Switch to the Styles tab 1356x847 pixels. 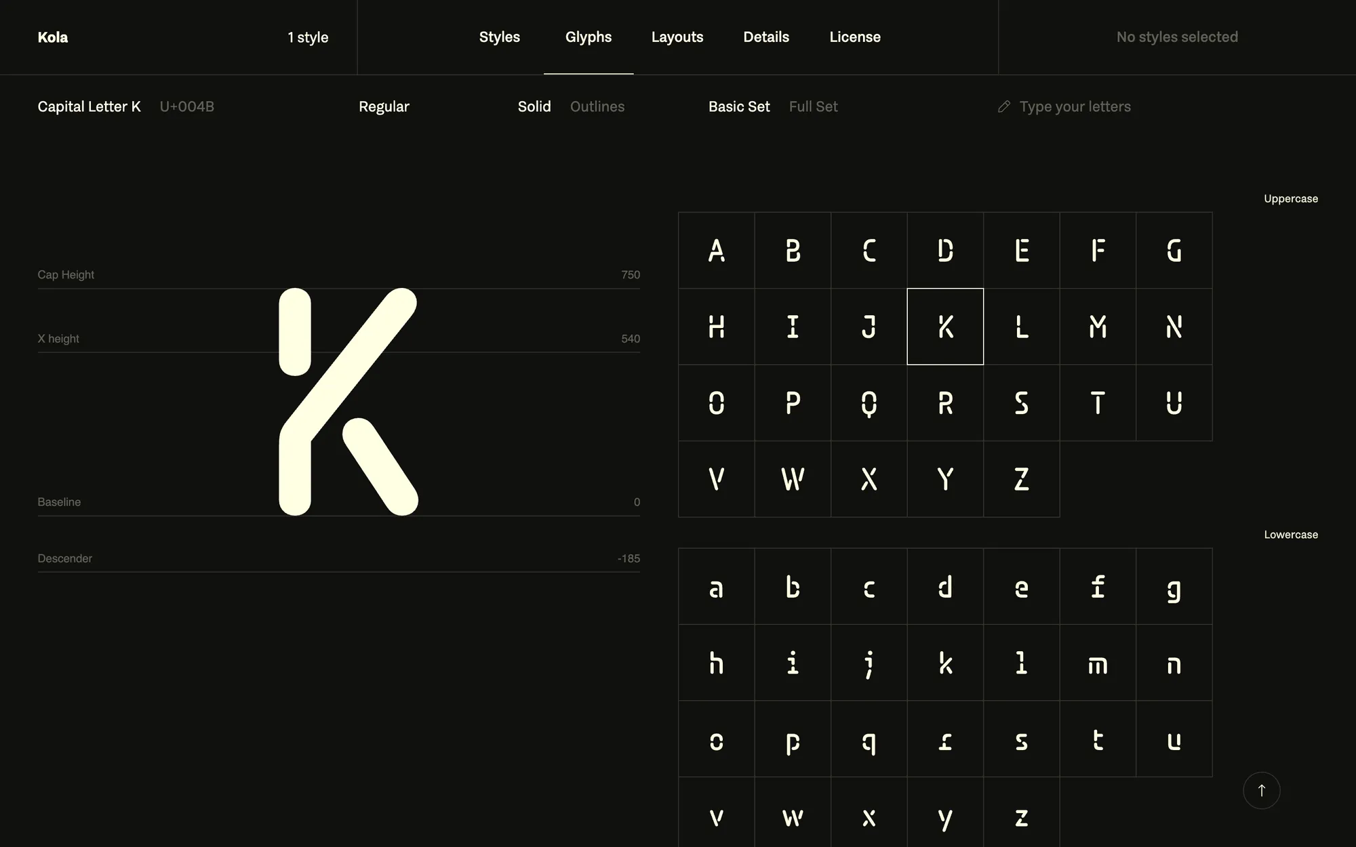pos(499,37)
